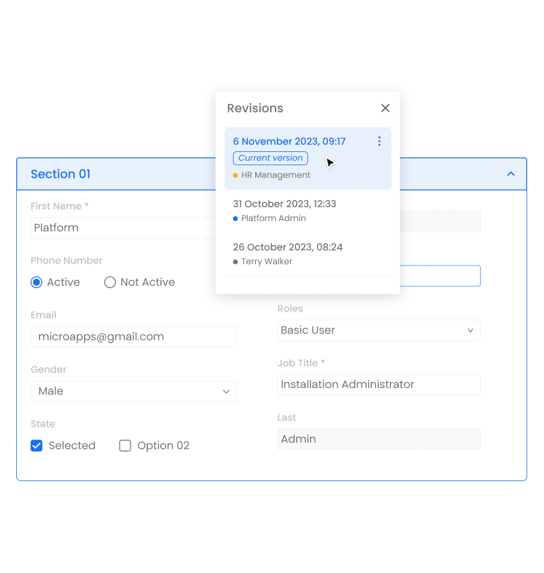Uncheck the Selected checkbox under State
This screenshot has height=573, width=544.
coord(37,446)
